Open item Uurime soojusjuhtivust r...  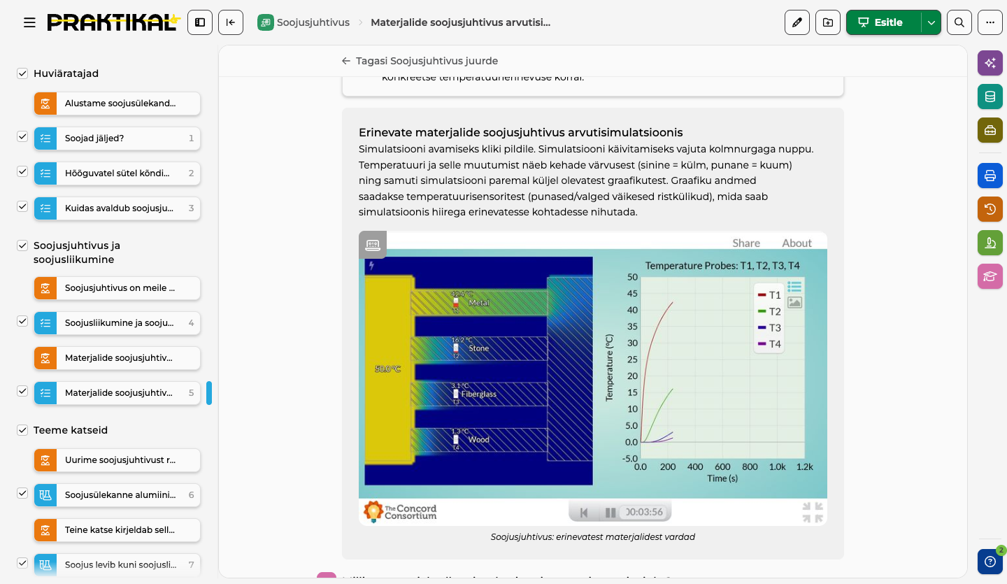[x=117, y=460]
